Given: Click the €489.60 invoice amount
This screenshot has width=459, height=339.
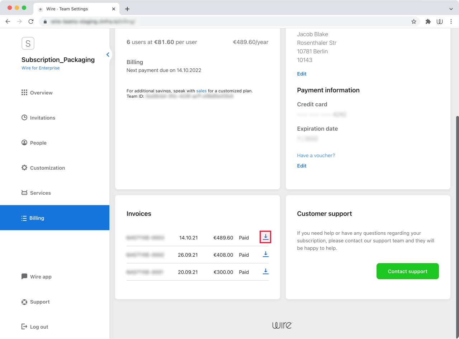Looking at the screenshot, I should click(223, 238).
